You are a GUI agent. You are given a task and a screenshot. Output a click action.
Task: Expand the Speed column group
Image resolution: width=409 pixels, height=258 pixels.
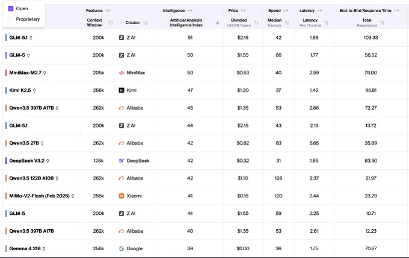pos(286,11)
